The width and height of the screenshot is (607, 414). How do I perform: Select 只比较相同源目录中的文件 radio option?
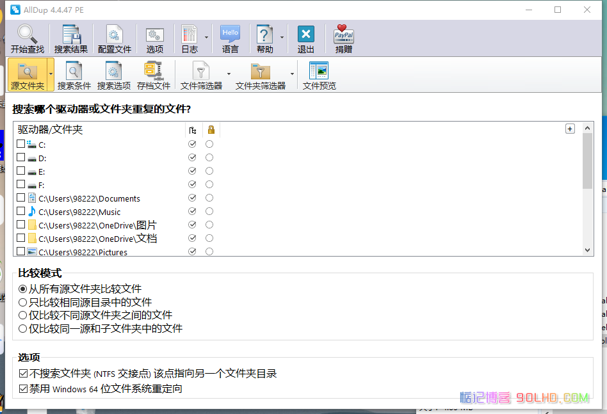pos(23,302)
